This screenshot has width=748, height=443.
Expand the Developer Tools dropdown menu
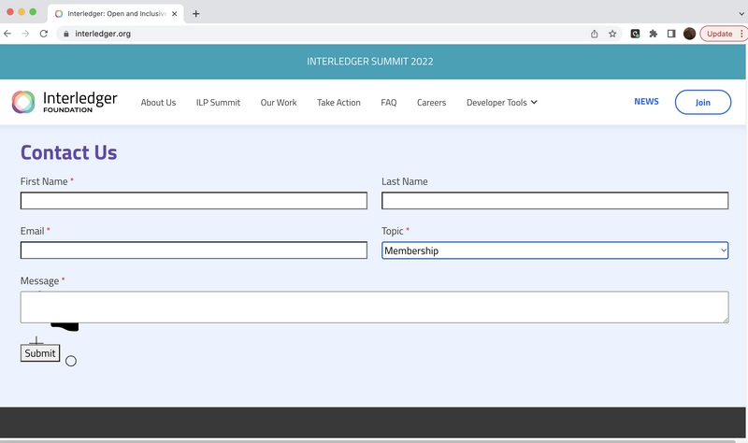coord(502,103)
